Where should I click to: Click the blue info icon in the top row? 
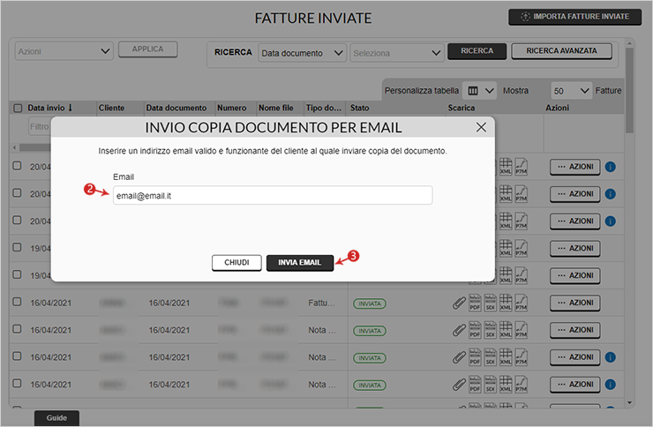coord(610,166)
